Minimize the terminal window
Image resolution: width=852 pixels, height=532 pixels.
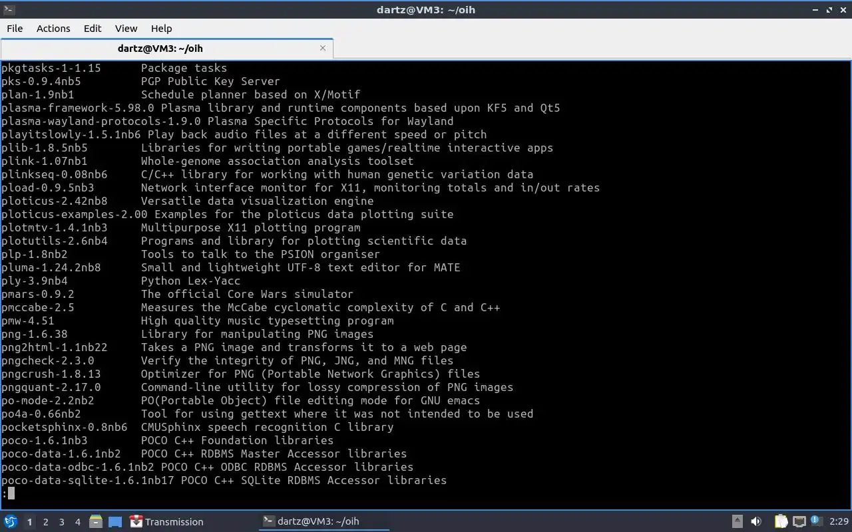click(x=816, y=9)
